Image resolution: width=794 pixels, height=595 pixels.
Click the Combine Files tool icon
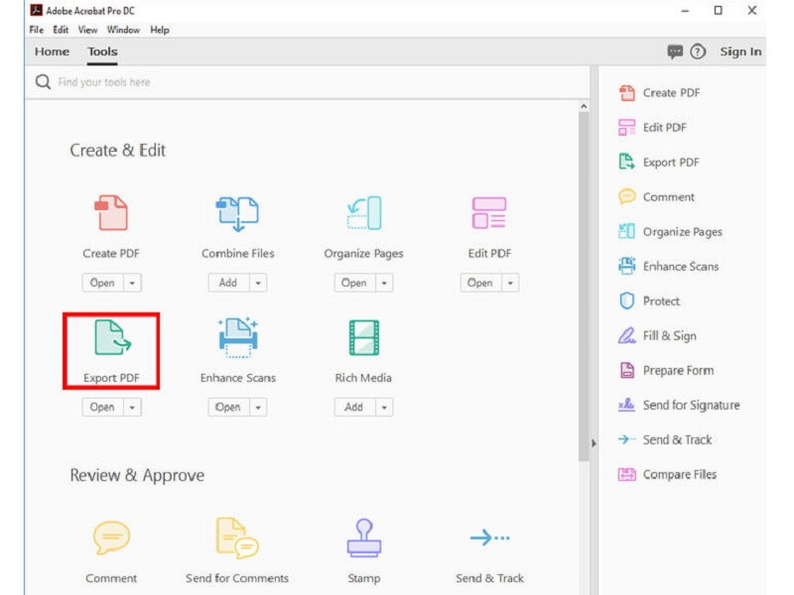[237, 213]
